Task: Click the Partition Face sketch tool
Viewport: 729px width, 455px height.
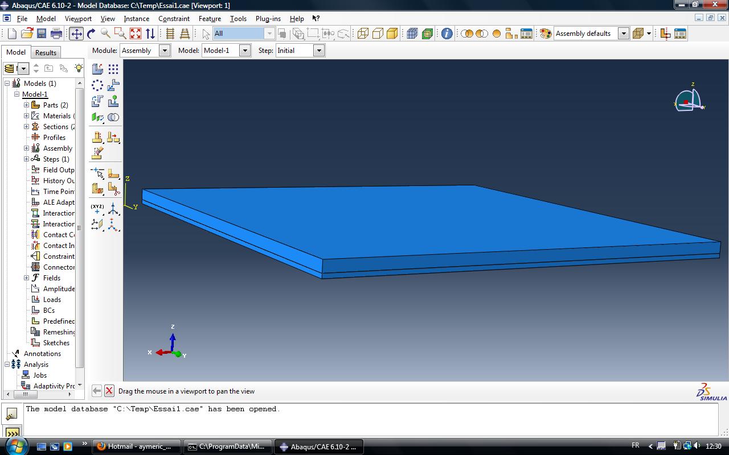Action: coord(113,173)
